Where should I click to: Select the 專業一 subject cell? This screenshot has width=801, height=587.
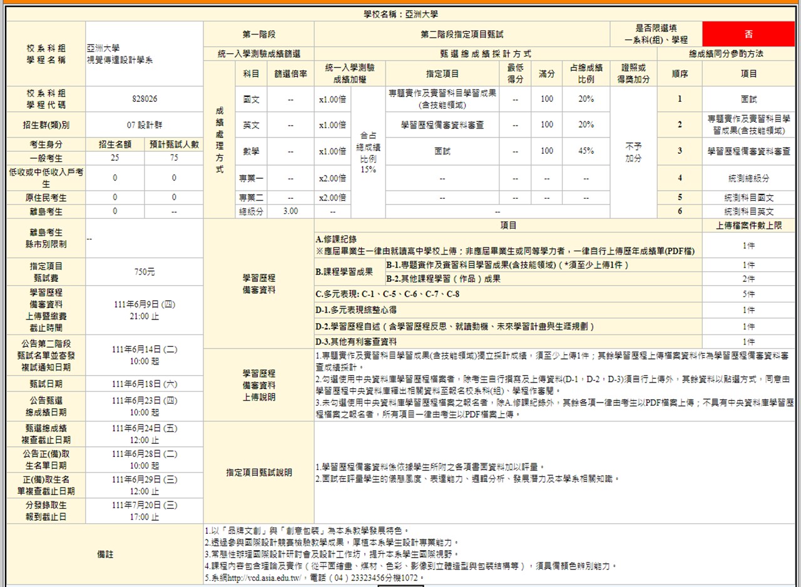point(251,178)
